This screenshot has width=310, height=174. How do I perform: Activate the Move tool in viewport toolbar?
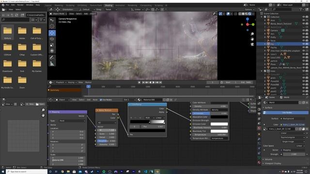pyautogui.click(x=52, y=33)
